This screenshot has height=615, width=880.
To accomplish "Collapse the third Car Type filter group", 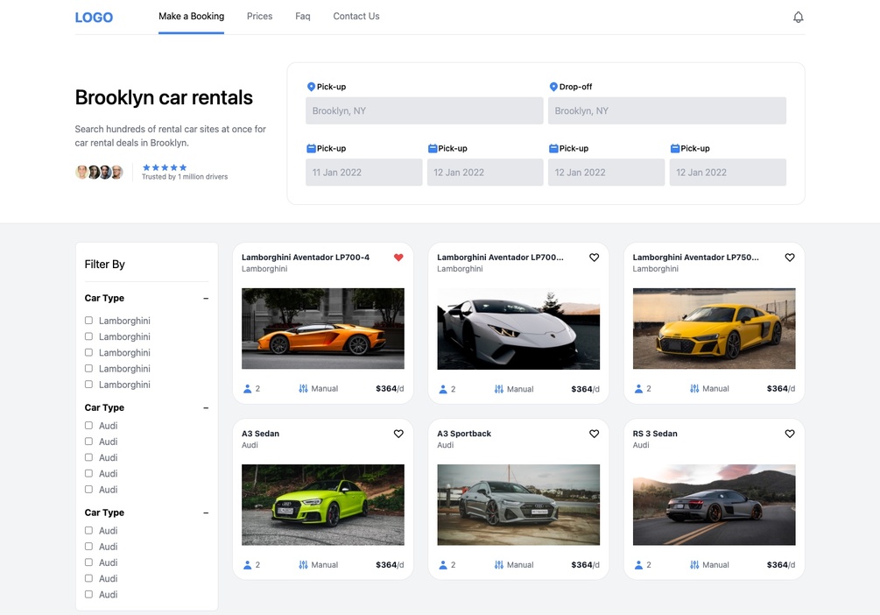I will pos(206,512).
